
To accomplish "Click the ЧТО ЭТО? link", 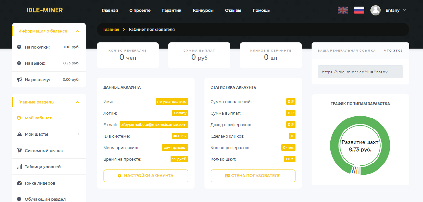I will (393, 50).
